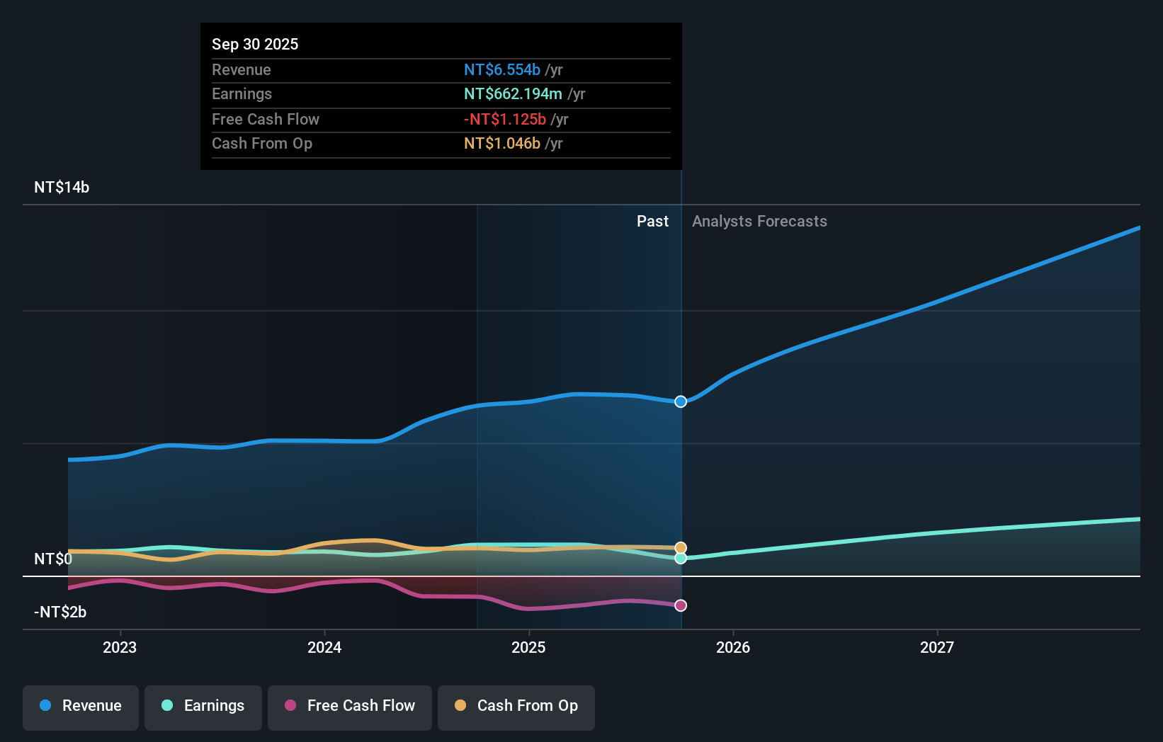This screenshot has height=742, width=1163.
Task: Click the 2023 x-axis label
Action: tap(120, 647)
